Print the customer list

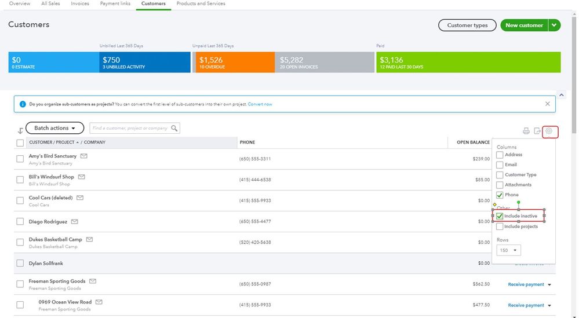(x=526, y=131)
